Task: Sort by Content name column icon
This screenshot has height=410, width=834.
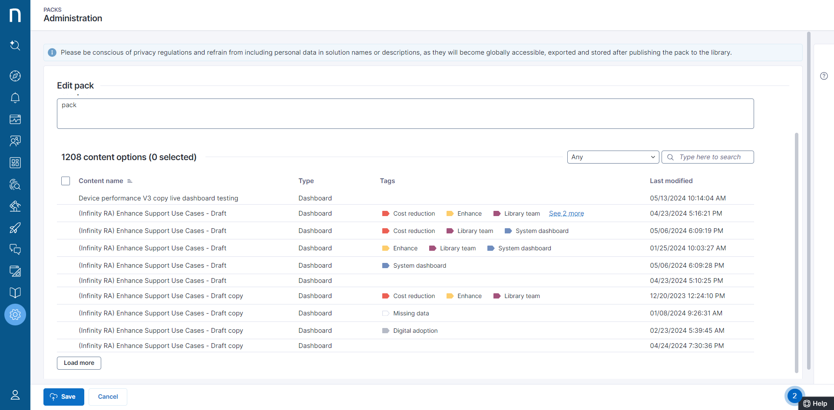Action: click(129, 181)
